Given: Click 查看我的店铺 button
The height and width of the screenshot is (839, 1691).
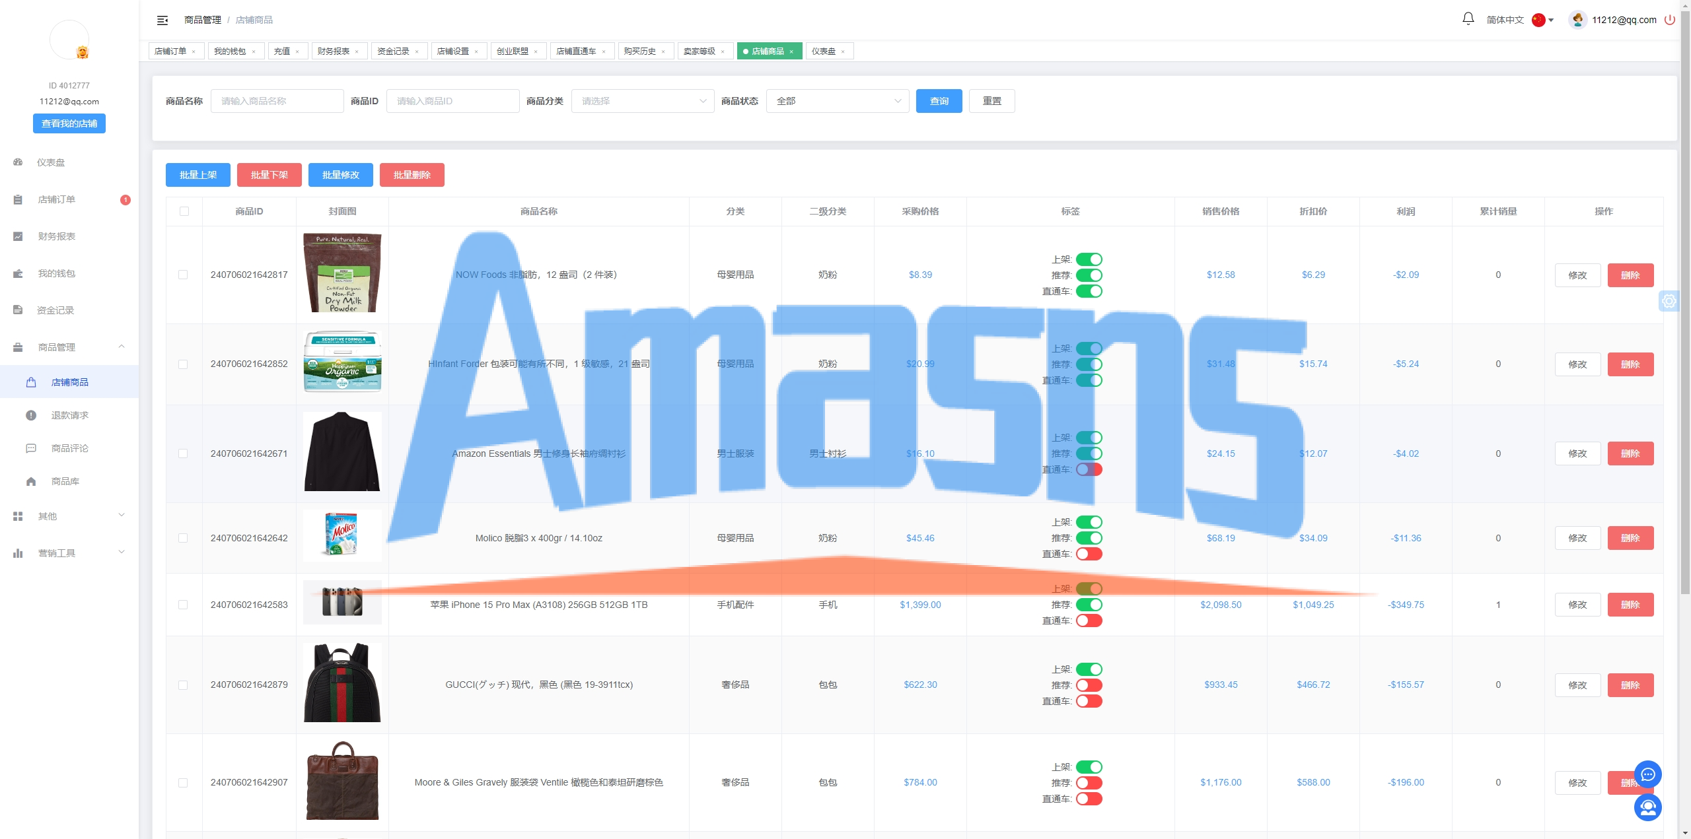Looking at the screenshot, I should (x=69, y=123).
